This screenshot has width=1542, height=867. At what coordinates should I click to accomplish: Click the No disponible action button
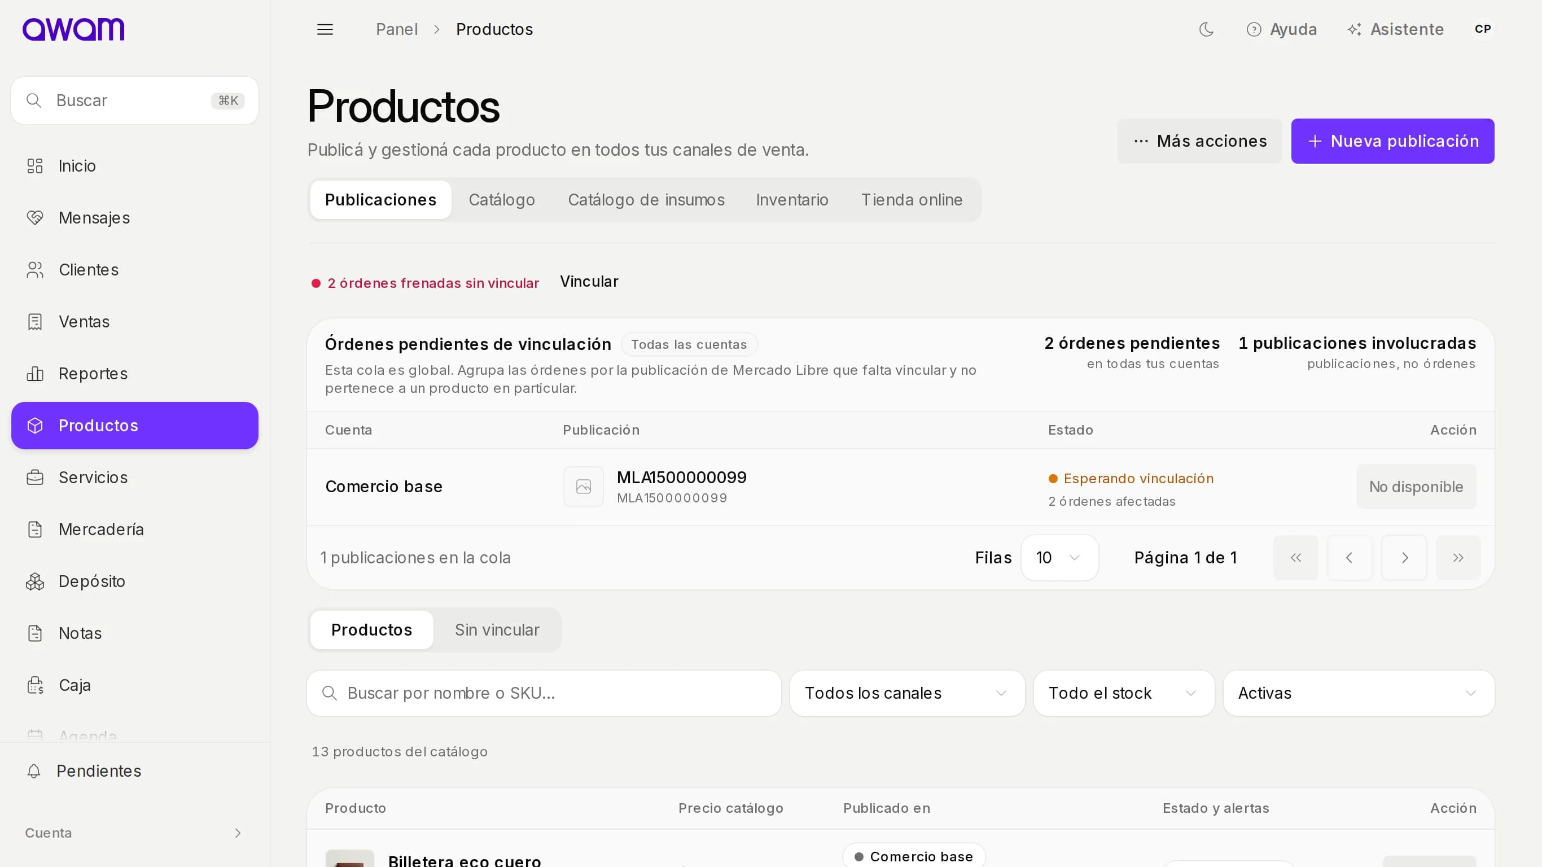tap(1416, 487)
